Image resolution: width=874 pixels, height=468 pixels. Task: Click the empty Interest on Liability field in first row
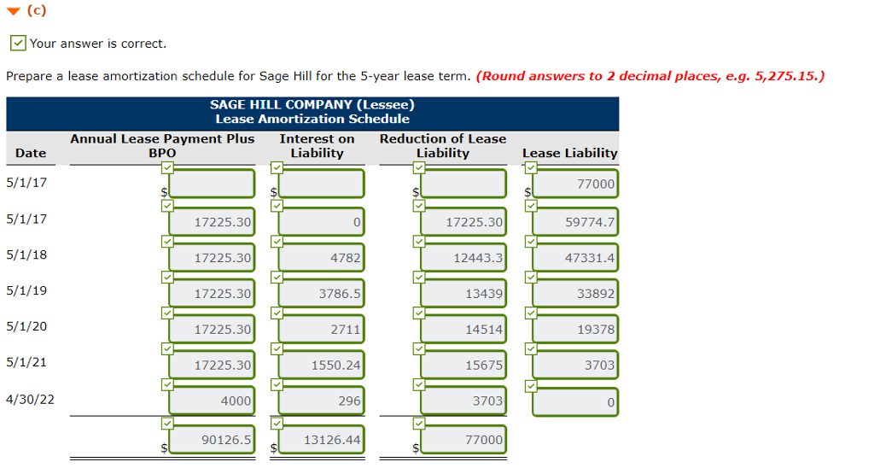(321, 184)
